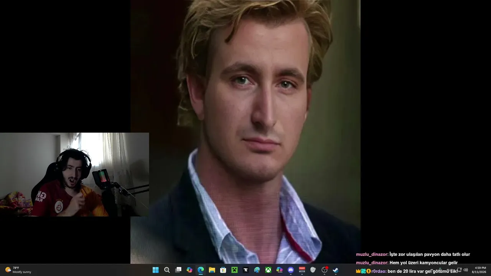This screenshot has width=491, height=276.
Task: Open the gray round app icon on the taskbar
Action: [x=313, y=270]
